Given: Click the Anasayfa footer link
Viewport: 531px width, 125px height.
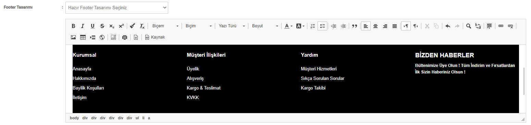Looking at the screenshot, I should click(x=82, y=69).
